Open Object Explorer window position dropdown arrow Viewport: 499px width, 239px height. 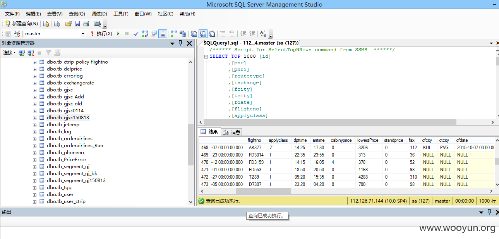click(x=172, y=44)
